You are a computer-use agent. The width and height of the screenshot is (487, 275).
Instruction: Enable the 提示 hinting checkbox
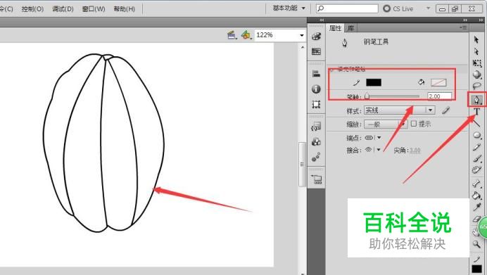(x=414, y=124)
